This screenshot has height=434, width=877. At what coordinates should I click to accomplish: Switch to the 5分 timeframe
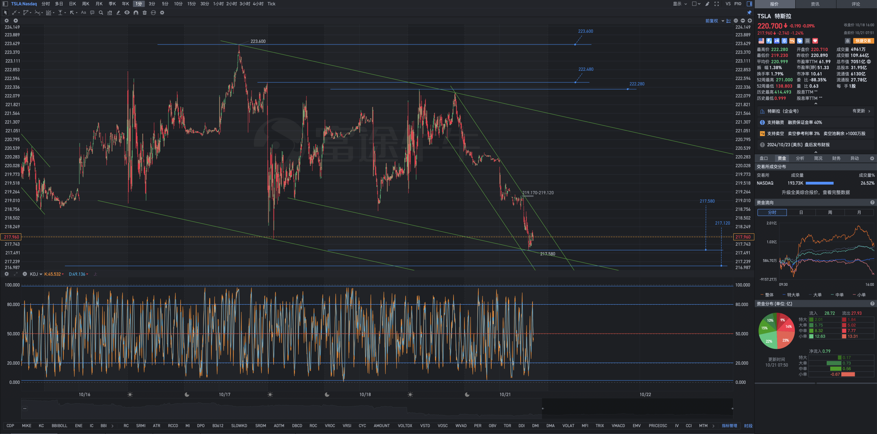click(165, 4)
